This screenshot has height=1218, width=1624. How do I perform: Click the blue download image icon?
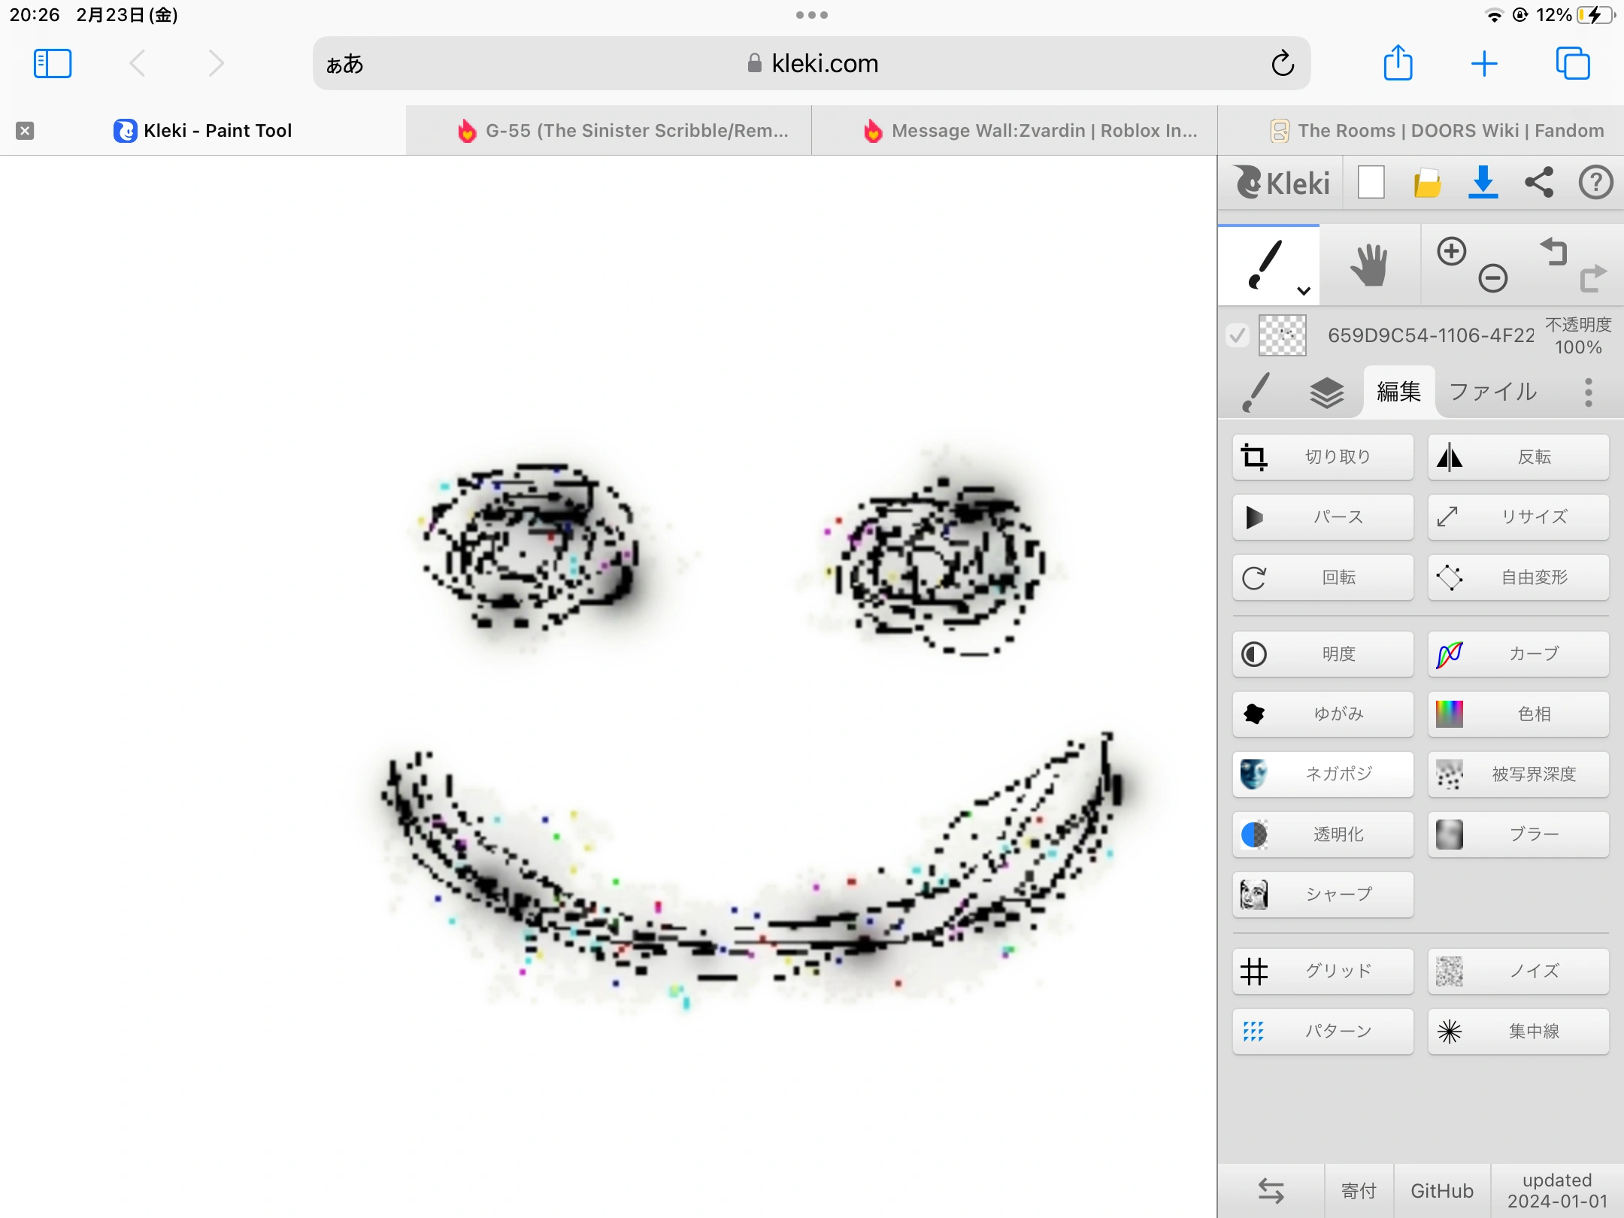coord(1483,183)
